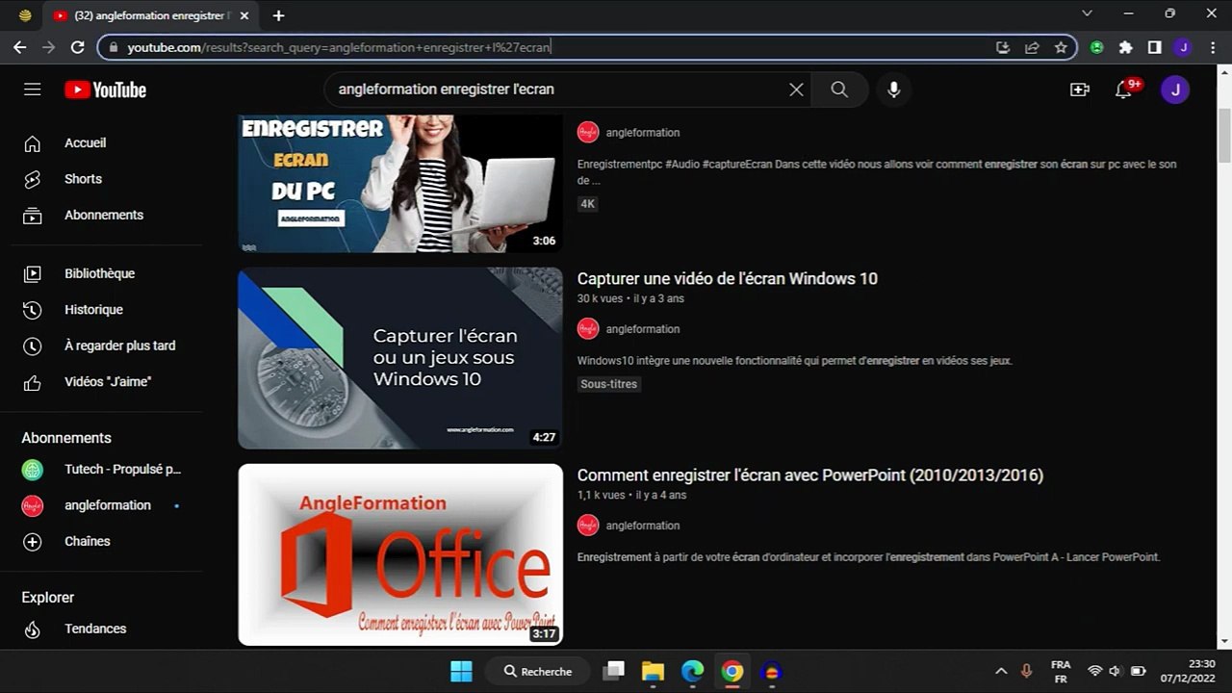Open Bibliothèque in sidebar
This screenshot has width=1232, height=693.
click(101, 273)
